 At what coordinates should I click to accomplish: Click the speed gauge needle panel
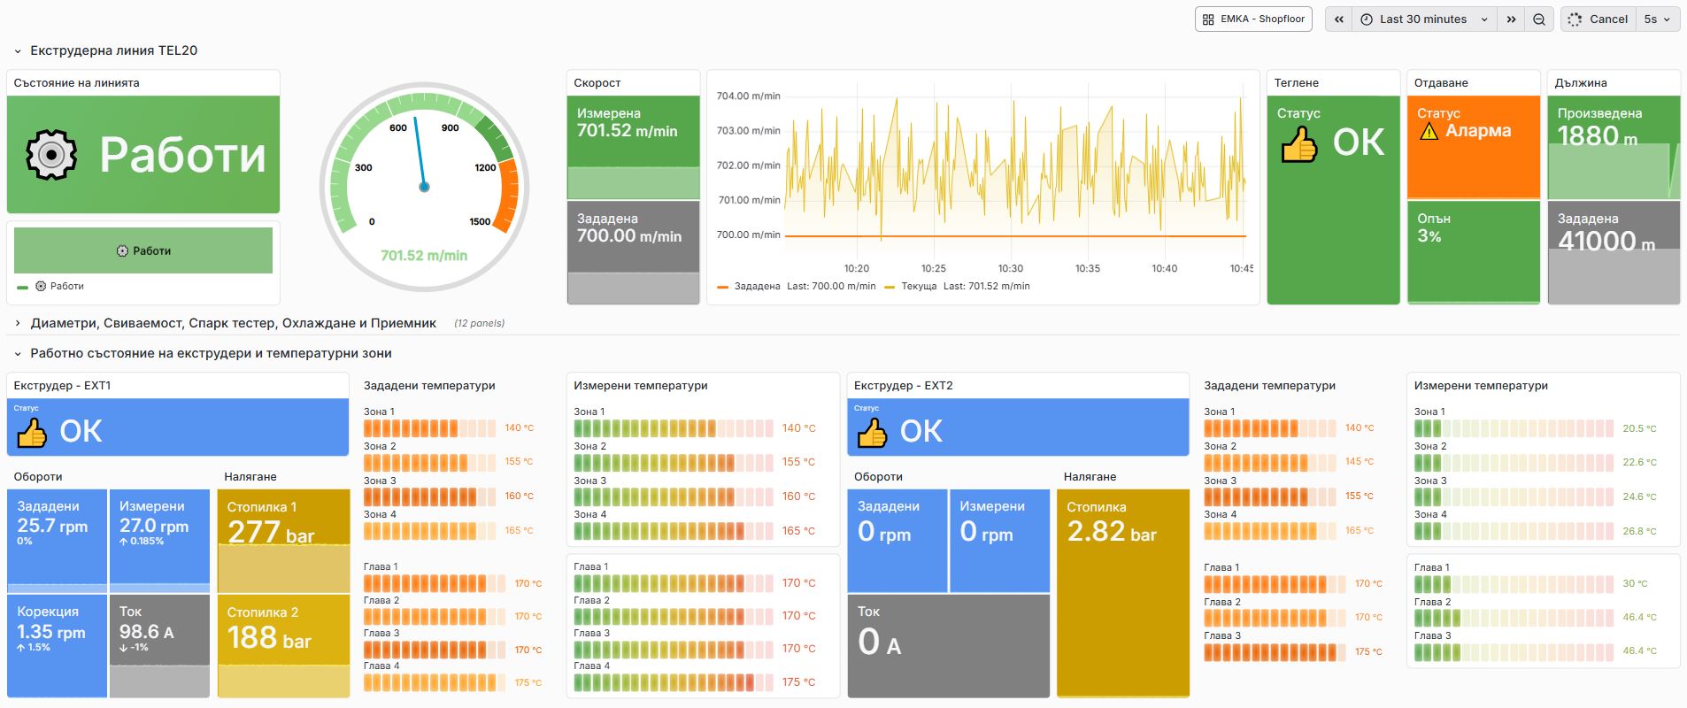[x=424, y=187]
